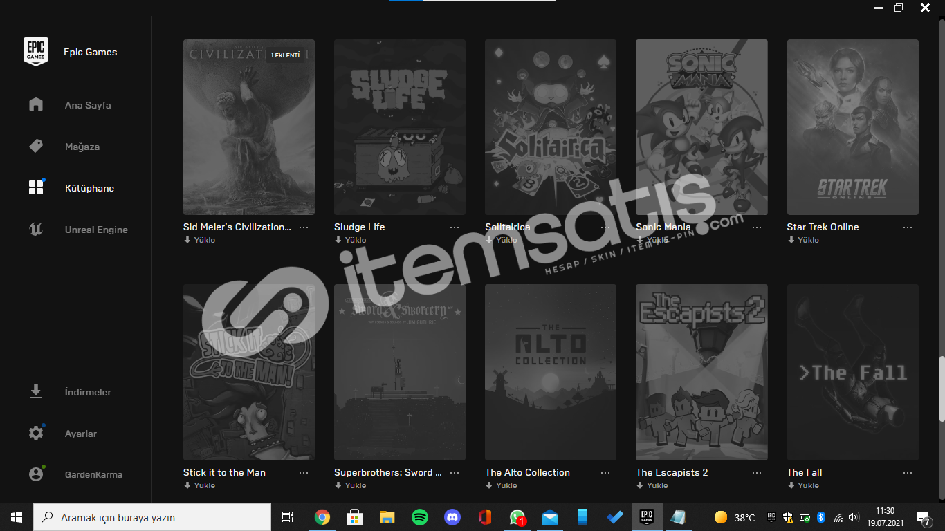
Task: Click the Star Trek Online title text
Action: (x=823, y=227)
